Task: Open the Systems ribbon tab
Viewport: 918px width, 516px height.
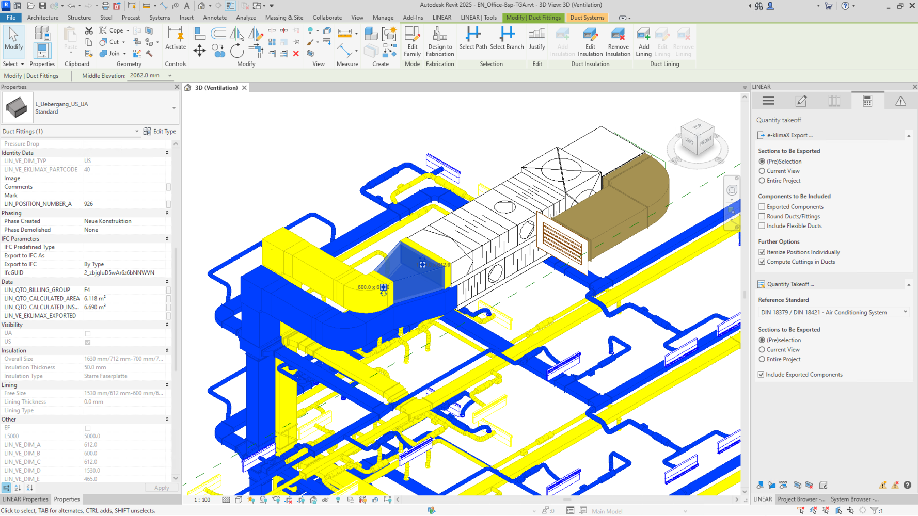Action: (x=160, y=18)
